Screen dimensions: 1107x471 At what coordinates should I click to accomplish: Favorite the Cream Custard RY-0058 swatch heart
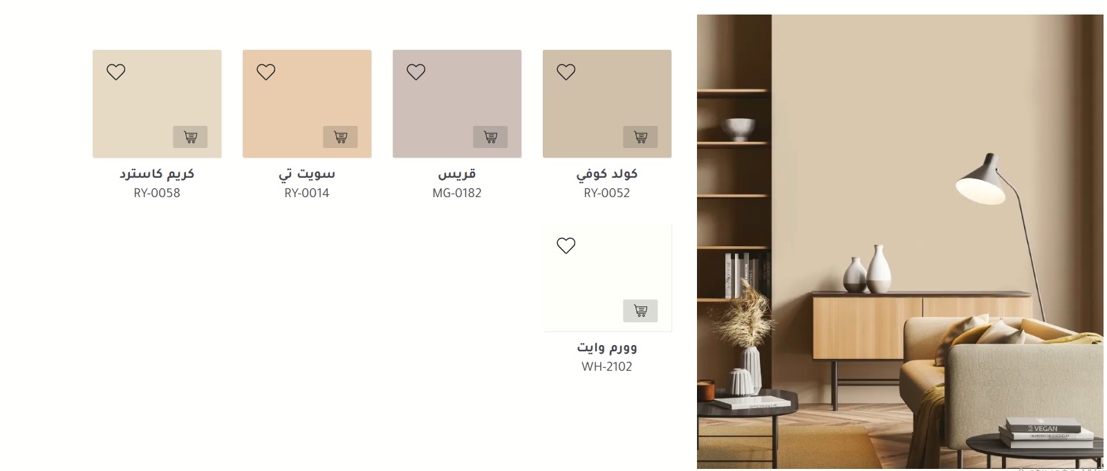tap(116, 72)
